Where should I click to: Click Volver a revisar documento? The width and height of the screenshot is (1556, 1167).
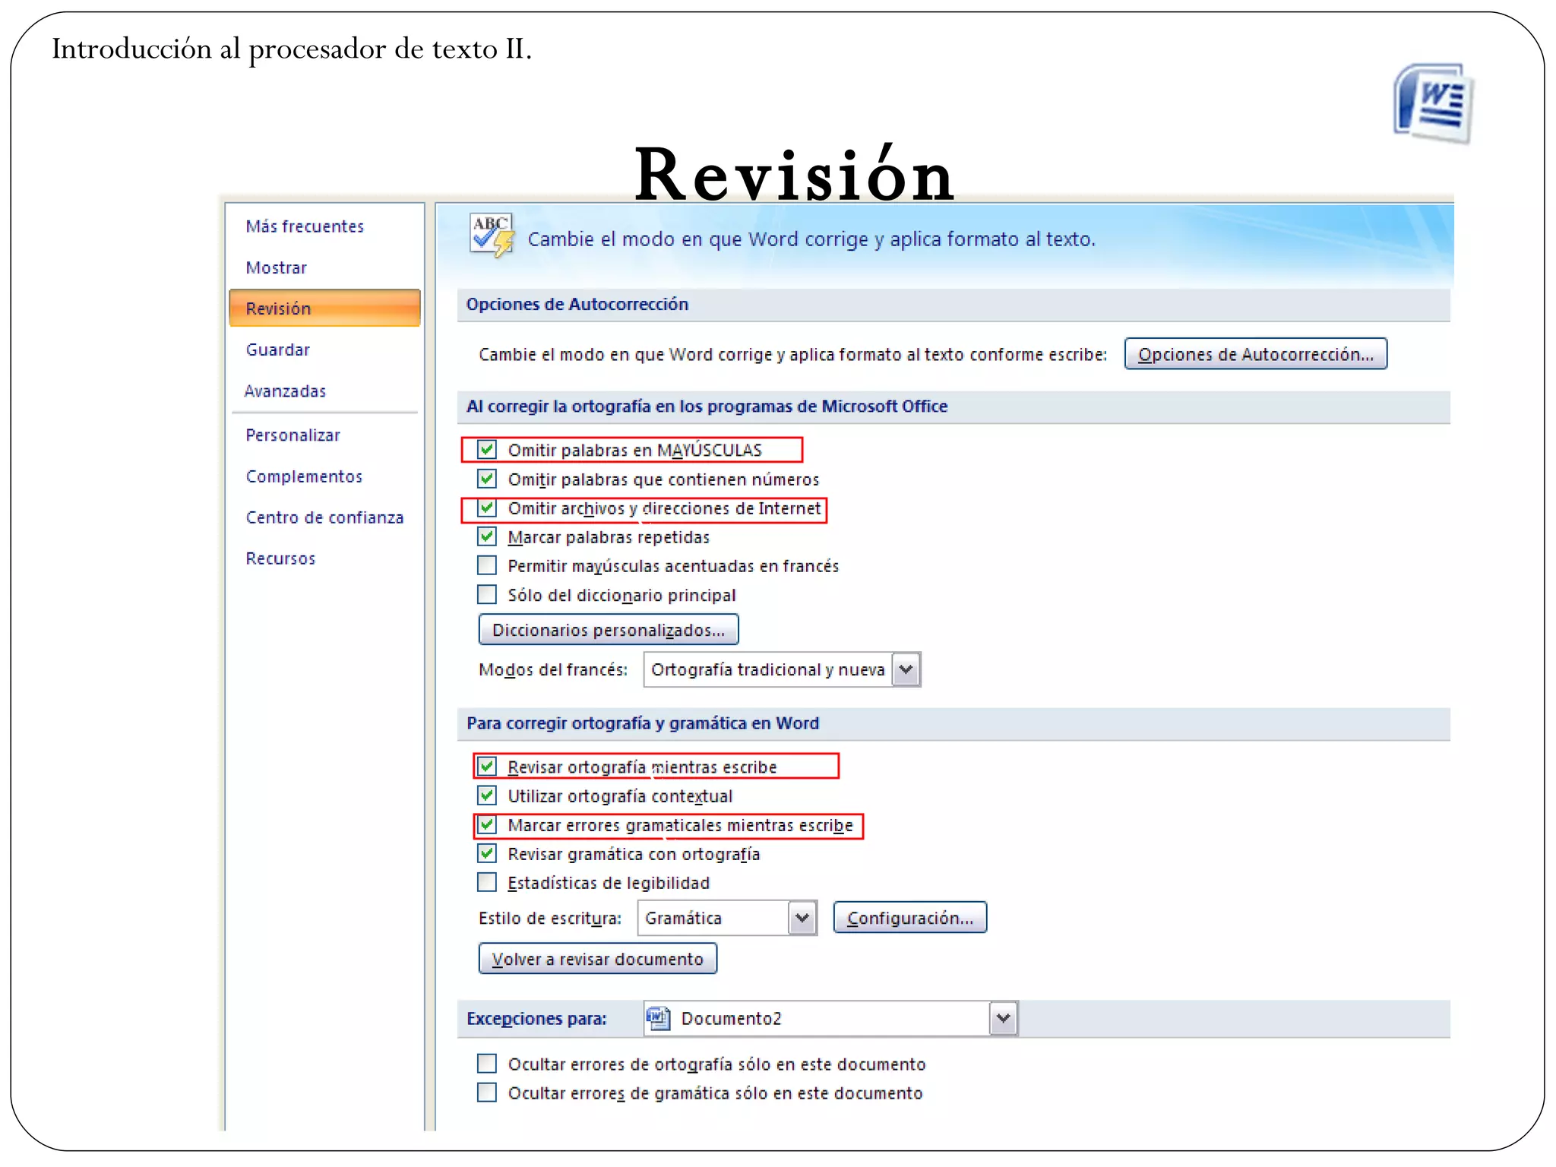[598, 959]
